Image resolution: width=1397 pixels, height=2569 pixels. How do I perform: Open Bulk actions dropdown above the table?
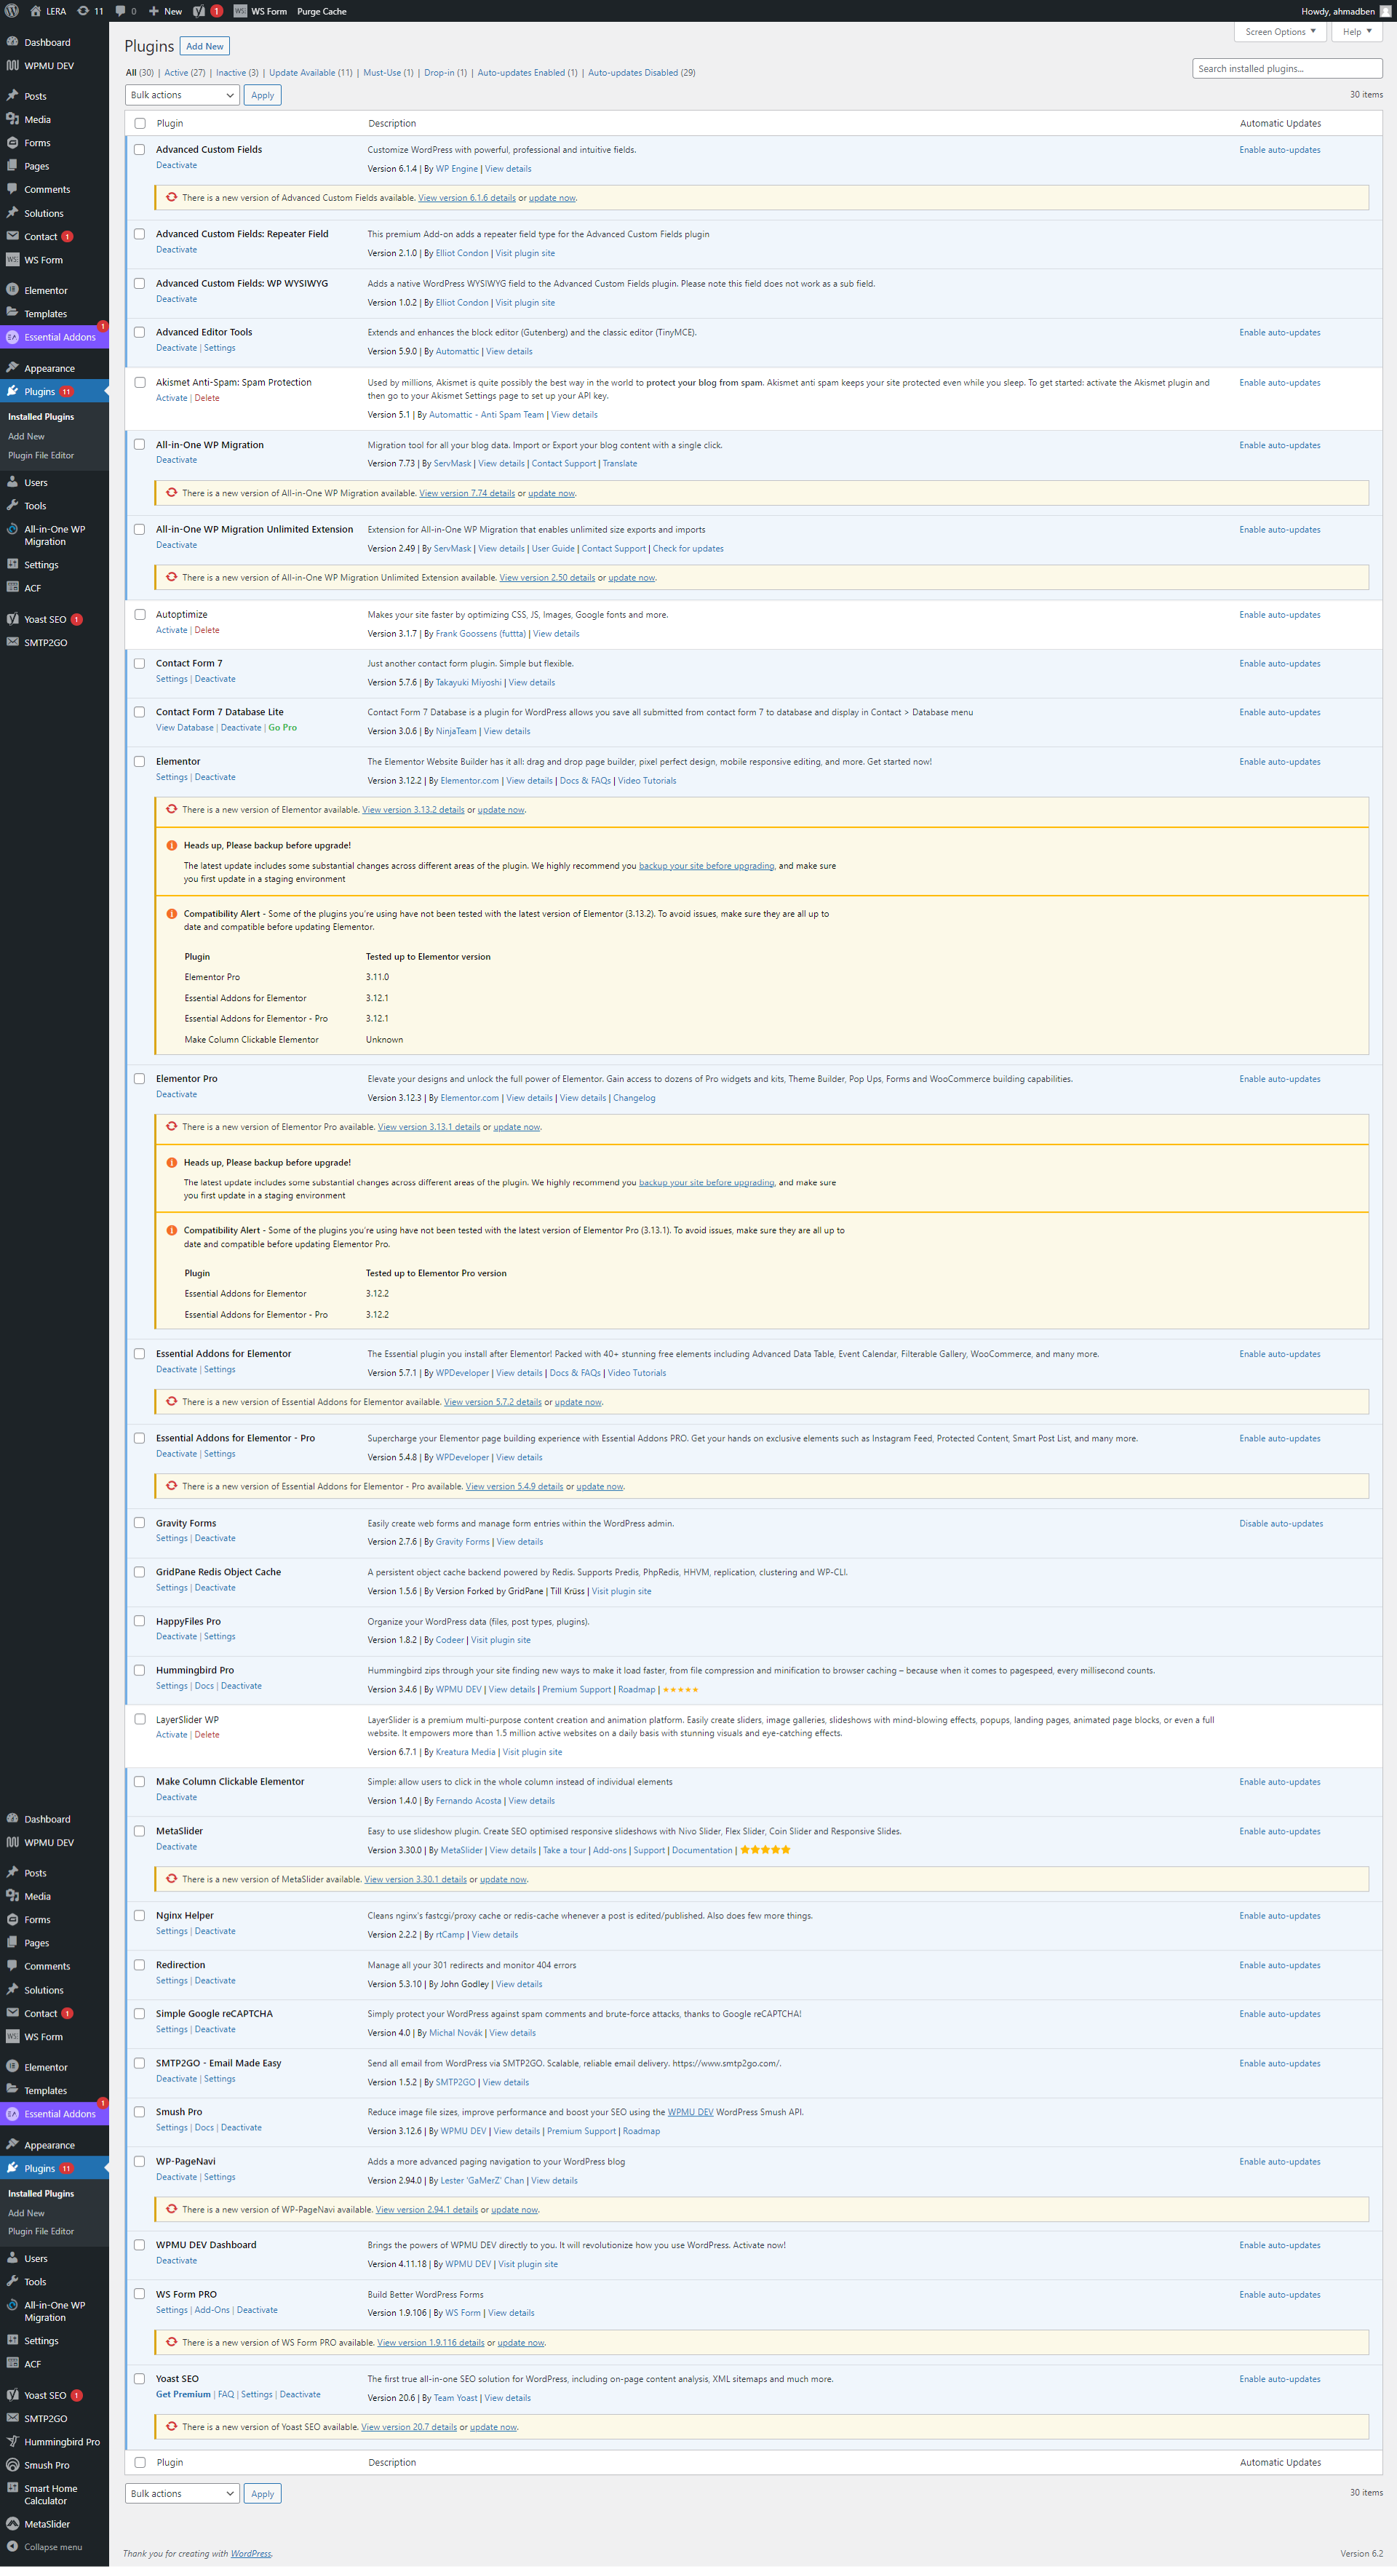(x=183, y=95)
